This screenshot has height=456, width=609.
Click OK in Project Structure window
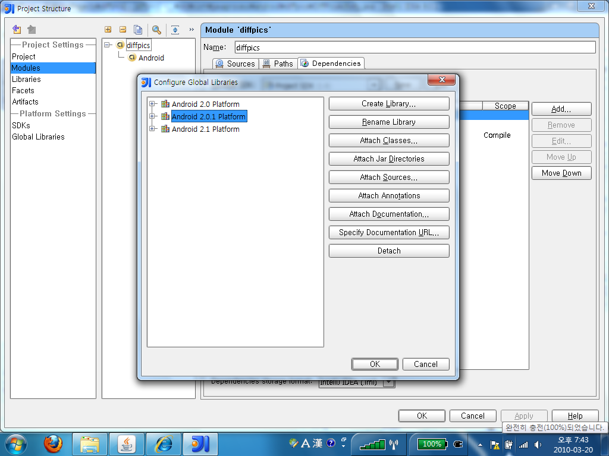pos(422,416)
